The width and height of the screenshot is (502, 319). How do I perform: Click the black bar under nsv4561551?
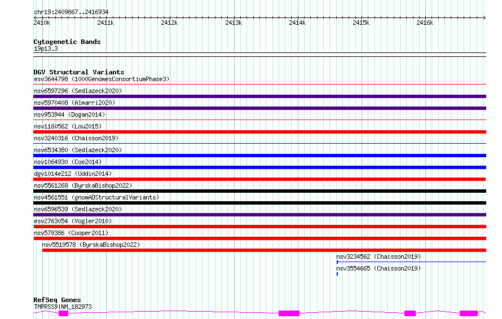tap(259, 203)
